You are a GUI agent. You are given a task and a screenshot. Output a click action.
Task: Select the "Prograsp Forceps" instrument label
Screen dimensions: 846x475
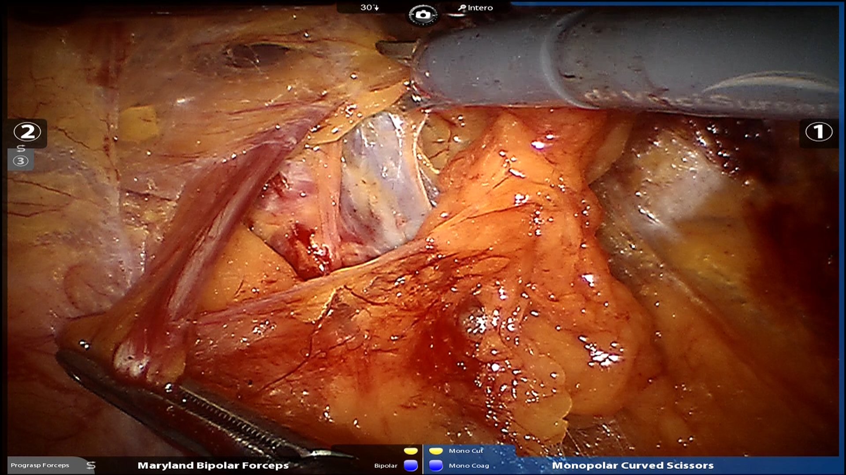click(40, 465)
